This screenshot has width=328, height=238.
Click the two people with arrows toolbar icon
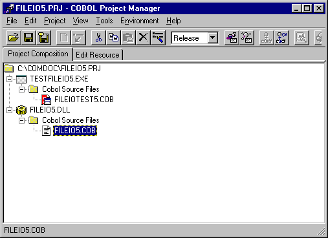click(281, 38)
